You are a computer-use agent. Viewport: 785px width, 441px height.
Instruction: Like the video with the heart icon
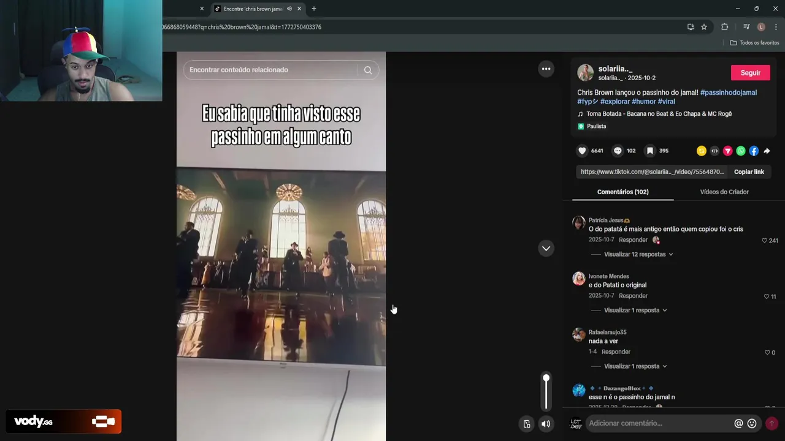pos(582,151)
